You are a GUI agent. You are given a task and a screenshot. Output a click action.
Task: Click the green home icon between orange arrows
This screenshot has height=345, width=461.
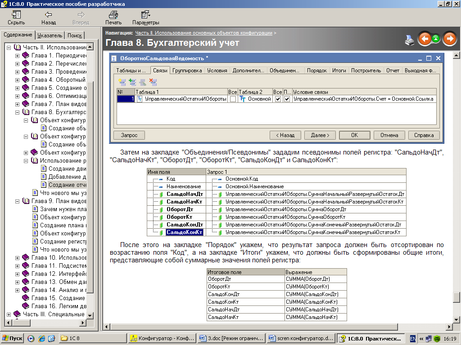point(436,39)
